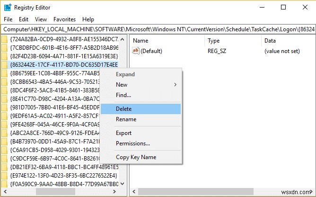
Task: Open the Edit menu
Action: pos(24,19)
